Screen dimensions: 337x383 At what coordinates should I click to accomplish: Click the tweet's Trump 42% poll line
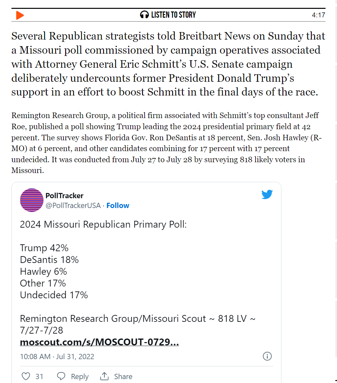tap(44, 248)
